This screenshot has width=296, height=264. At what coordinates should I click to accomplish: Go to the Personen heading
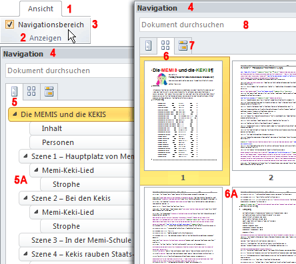(82, 142)
